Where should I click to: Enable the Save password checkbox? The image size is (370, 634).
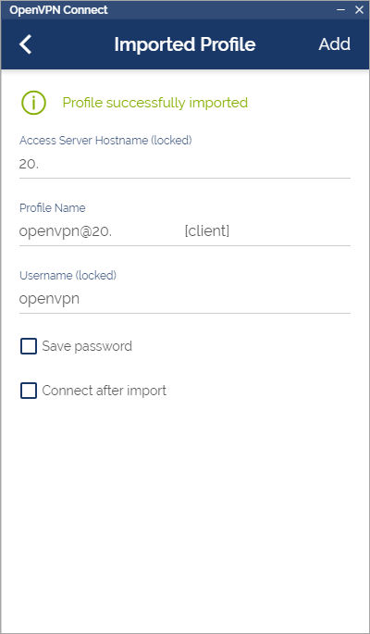[29, 346]
